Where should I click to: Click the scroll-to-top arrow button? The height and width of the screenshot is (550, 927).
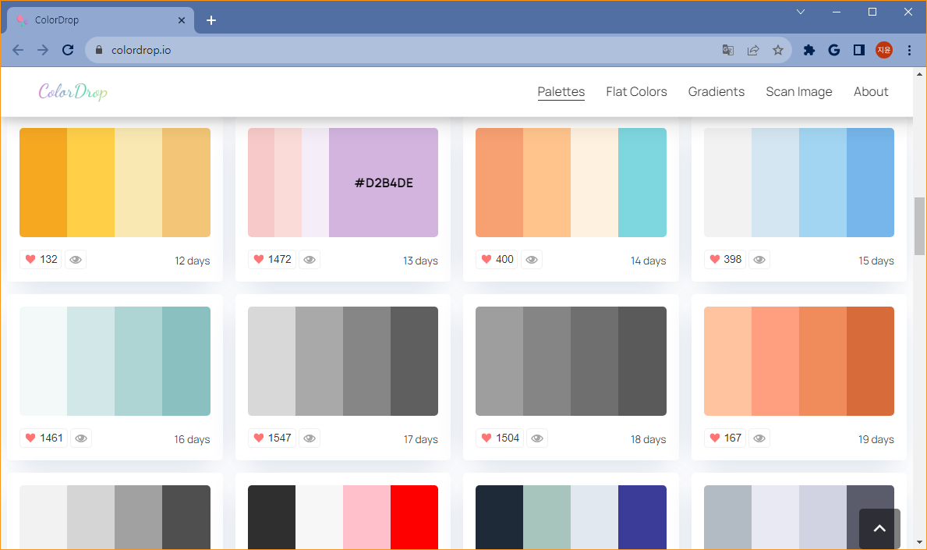pyautogui.click(x=879, y=528)
